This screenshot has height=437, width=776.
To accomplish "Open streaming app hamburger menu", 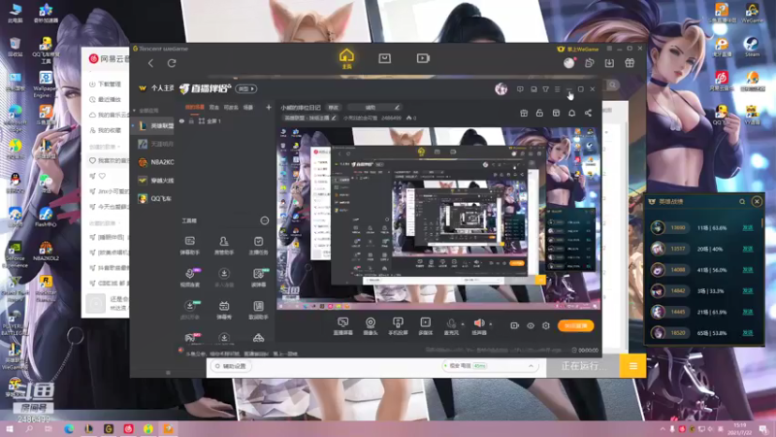I will click(x=557, y=89).
